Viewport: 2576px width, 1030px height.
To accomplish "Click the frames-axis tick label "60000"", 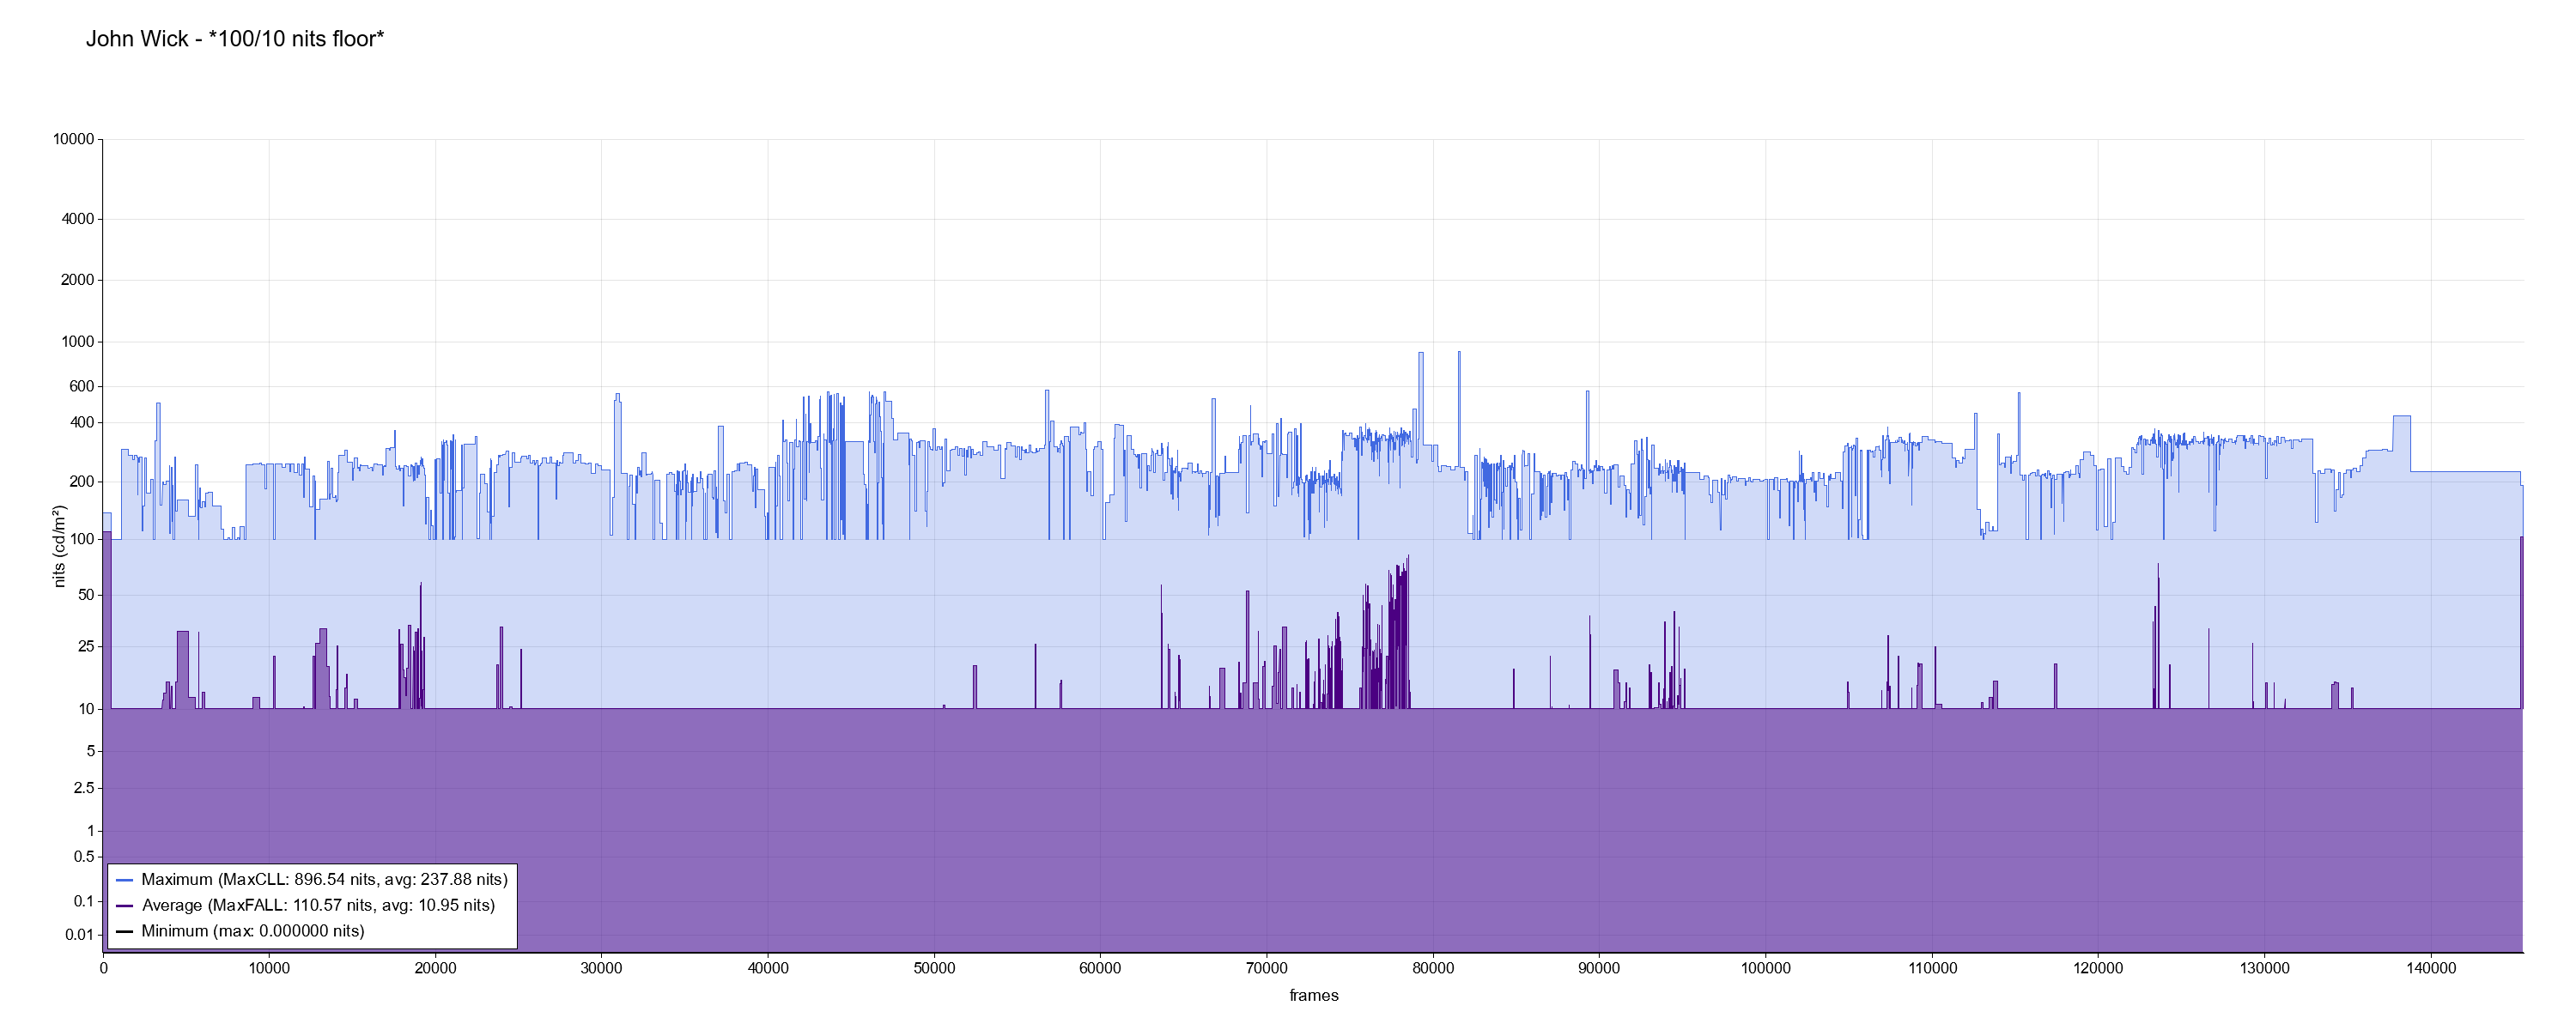I will (1100, 969).
